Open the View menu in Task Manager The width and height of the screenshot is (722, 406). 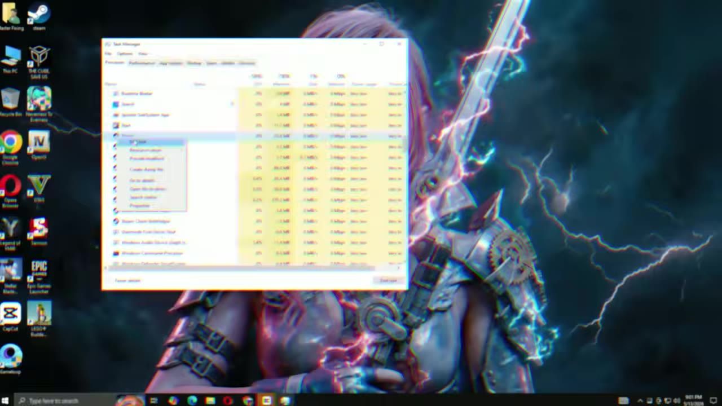143,54
